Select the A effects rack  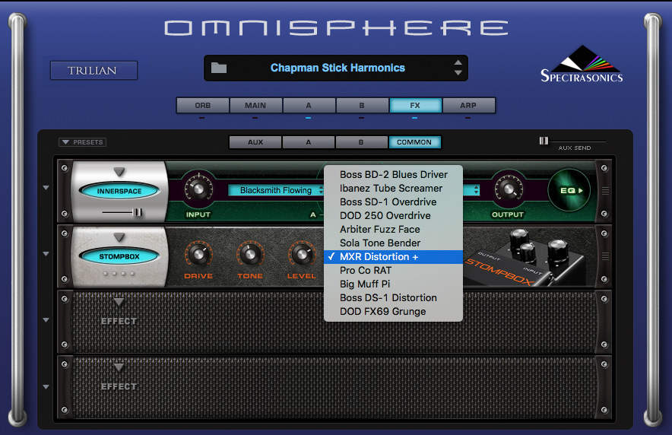point(309,142)
